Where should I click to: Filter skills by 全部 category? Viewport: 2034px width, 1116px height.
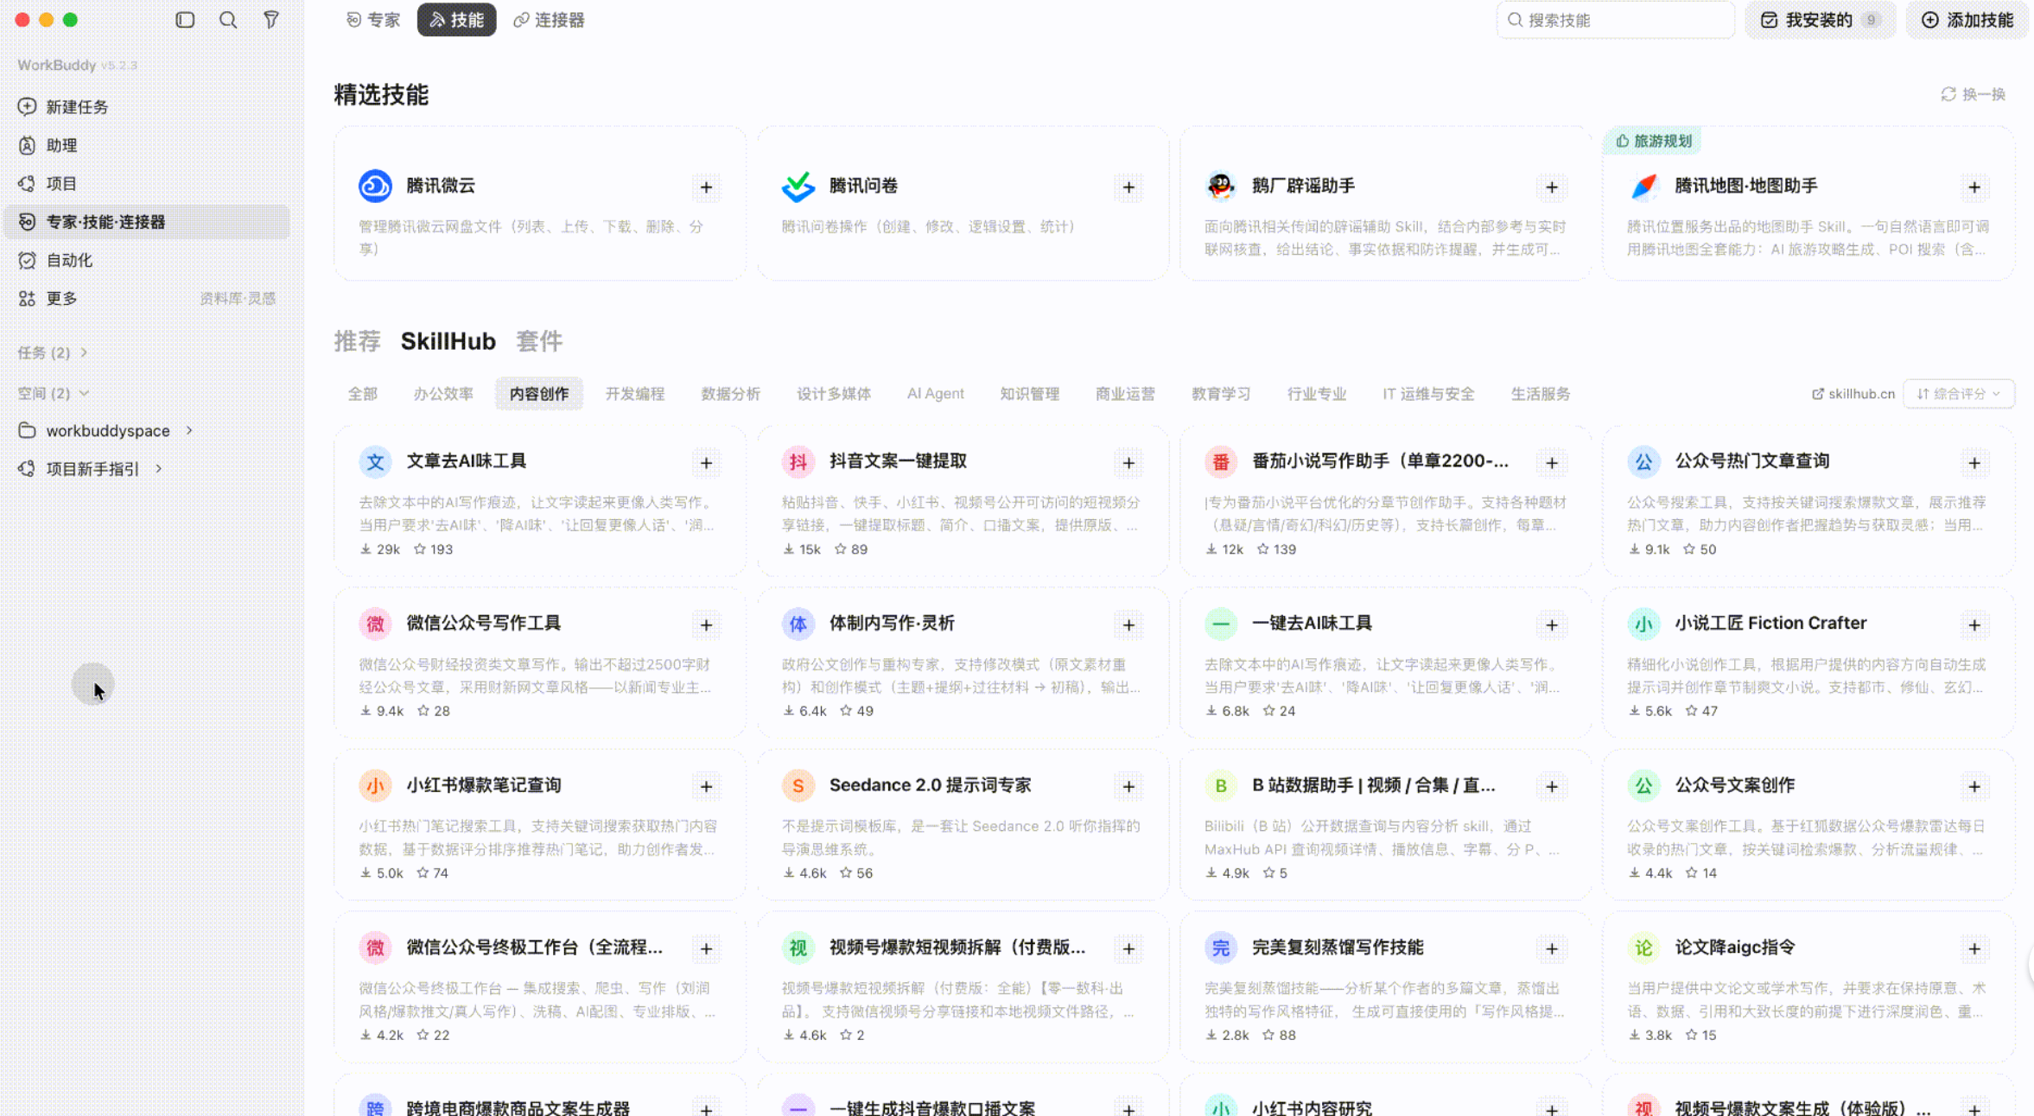(363, 394)
